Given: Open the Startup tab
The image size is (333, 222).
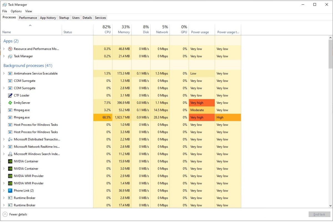Looking at the screenshot, I should tap(64, 18).
